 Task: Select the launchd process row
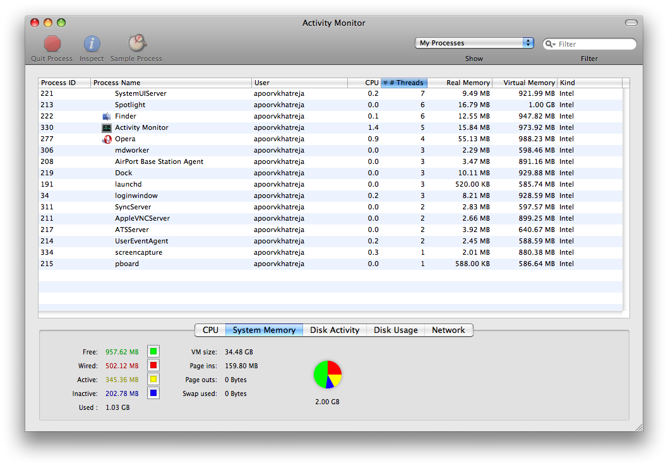pos(330,184)
